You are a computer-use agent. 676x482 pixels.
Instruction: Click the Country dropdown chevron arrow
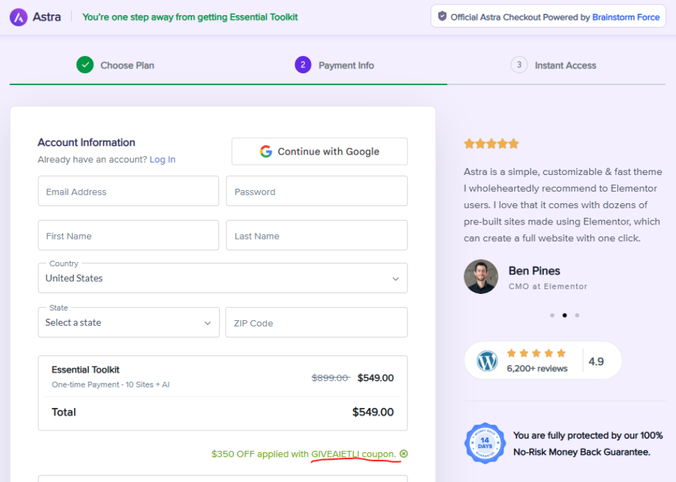[395, 279]
